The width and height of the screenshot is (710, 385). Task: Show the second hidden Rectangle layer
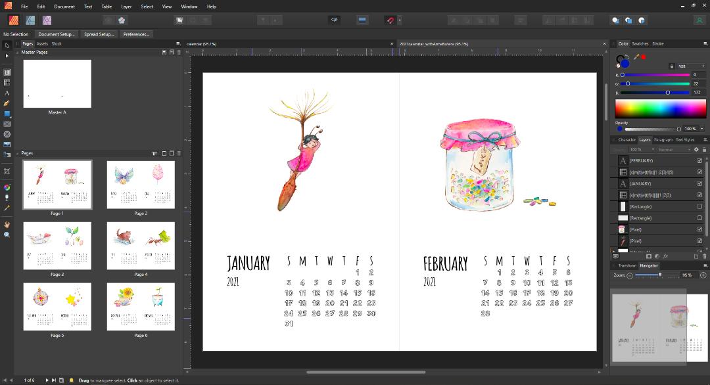click(x=699, y=218)
